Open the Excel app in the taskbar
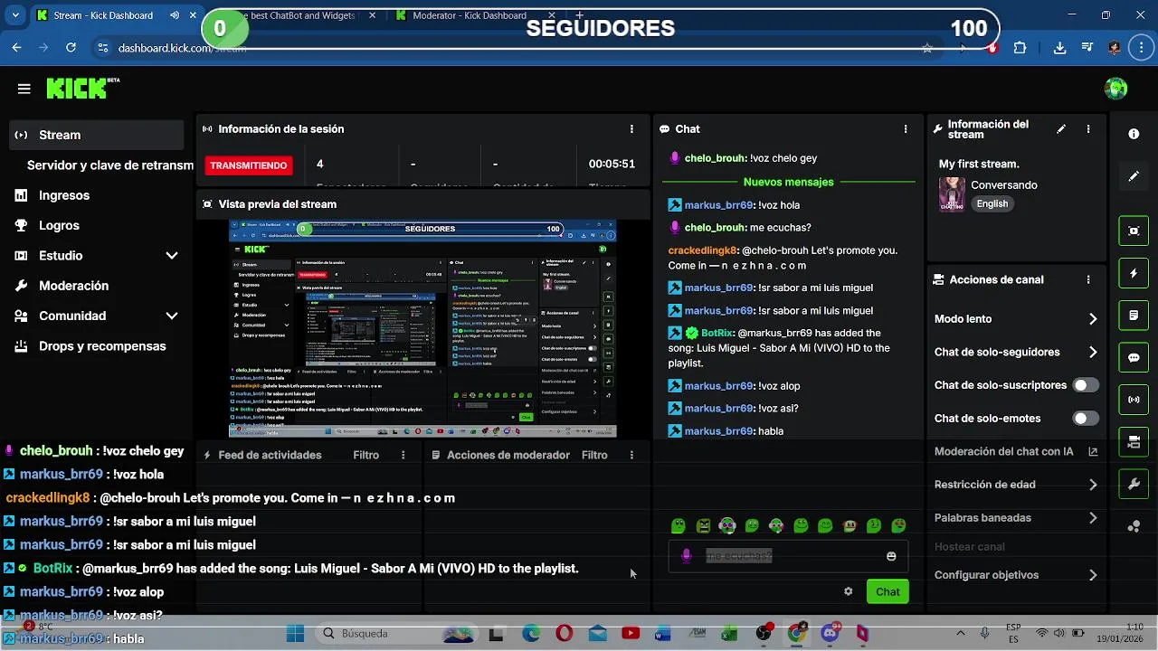This screenshot has width=1158, height=651. (729, 634)
